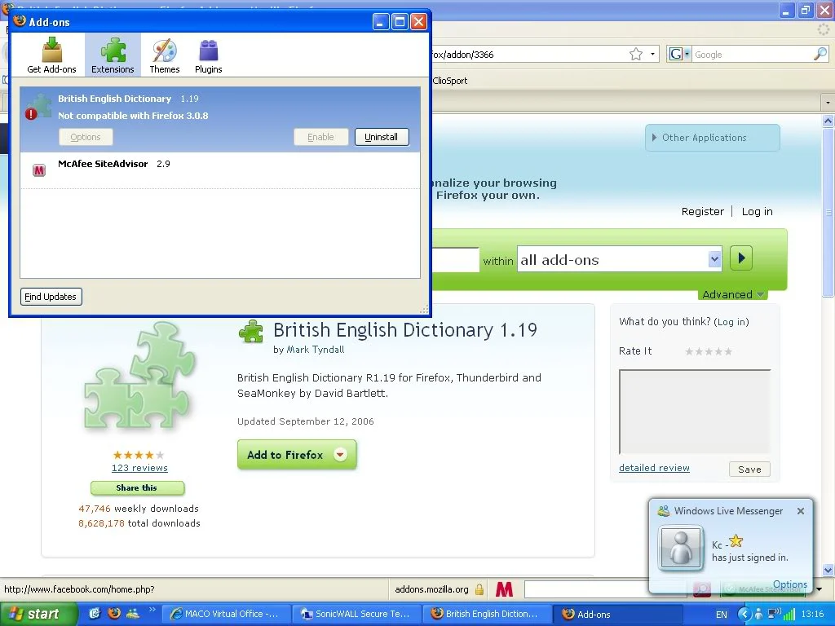Click the ClioSport bookmark
Image resolution: width=835 pixels, height=626 pixels.
[x=450, y=81]
